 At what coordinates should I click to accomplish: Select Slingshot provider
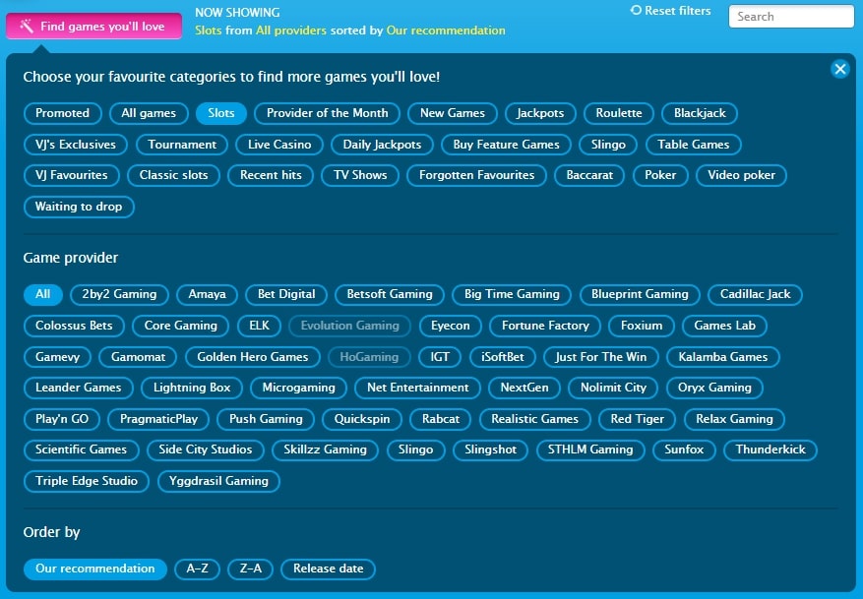490,449
